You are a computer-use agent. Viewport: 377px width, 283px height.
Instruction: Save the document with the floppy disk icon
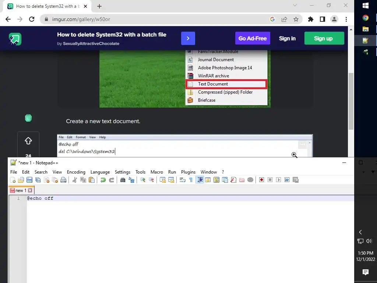coord(29,180)
